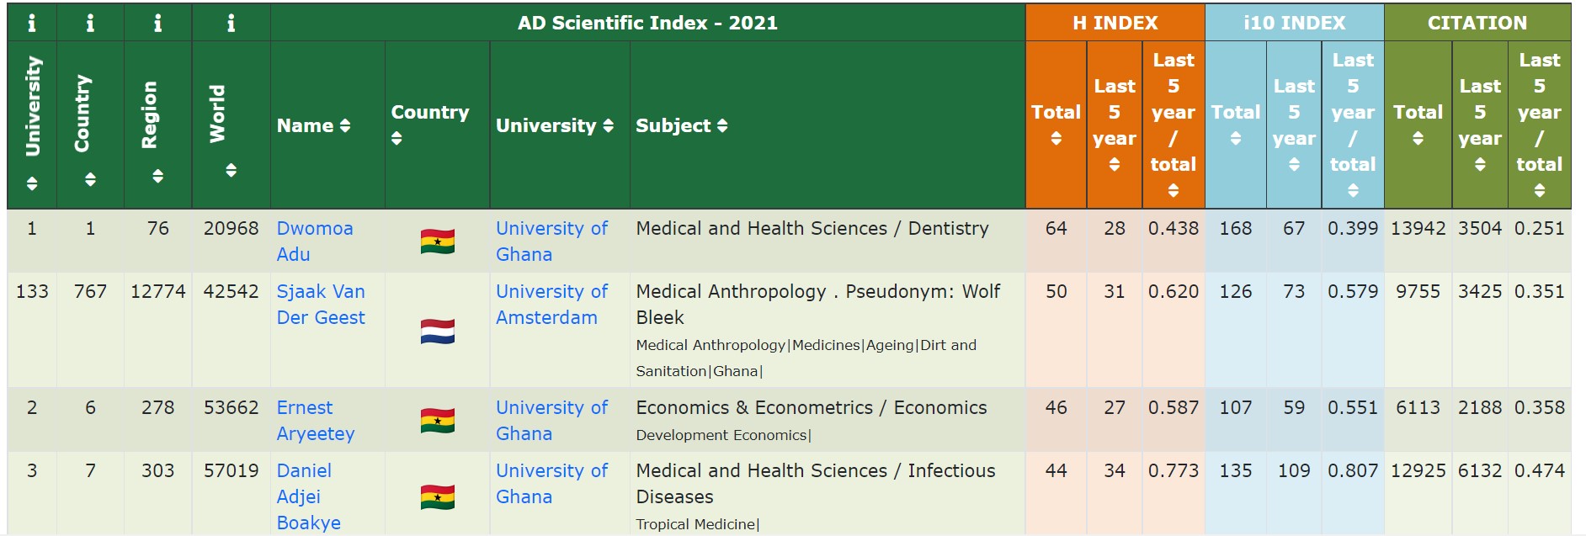The height and width of the screenshot is (536, 1586).
Task: Open Ernest Aryeetey profile link
Action: (x=316, y=421)
